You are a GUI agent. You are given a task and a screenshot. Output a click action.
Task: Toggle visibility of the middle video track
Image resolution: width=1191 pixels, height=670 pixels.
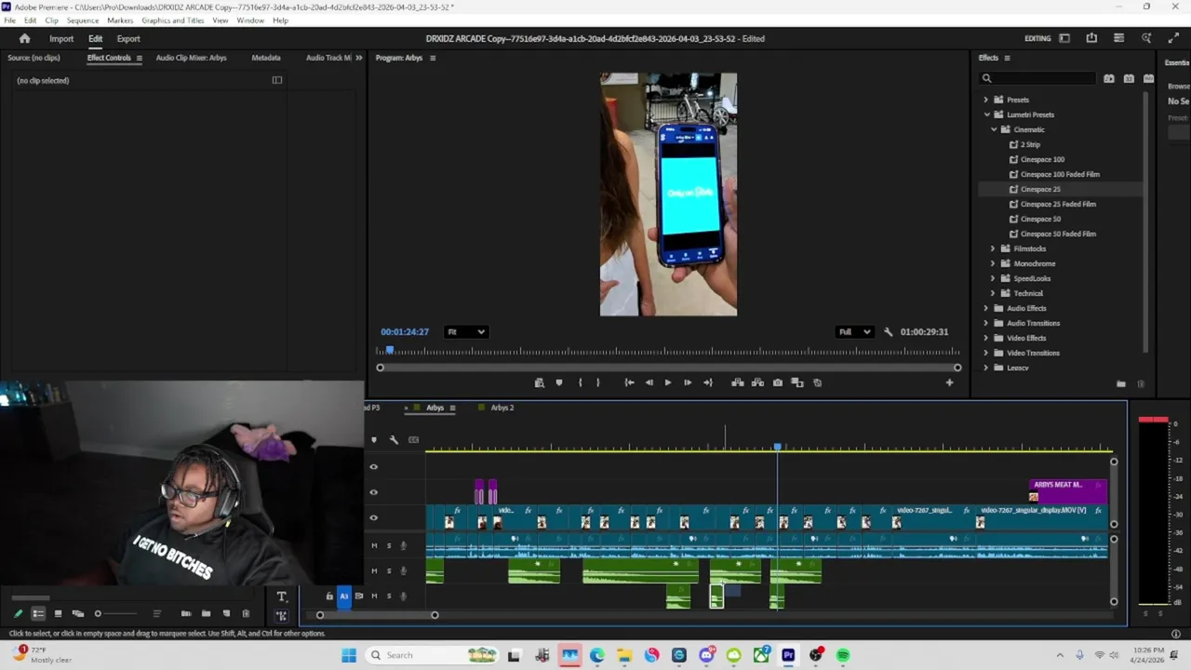coord(374,492)
